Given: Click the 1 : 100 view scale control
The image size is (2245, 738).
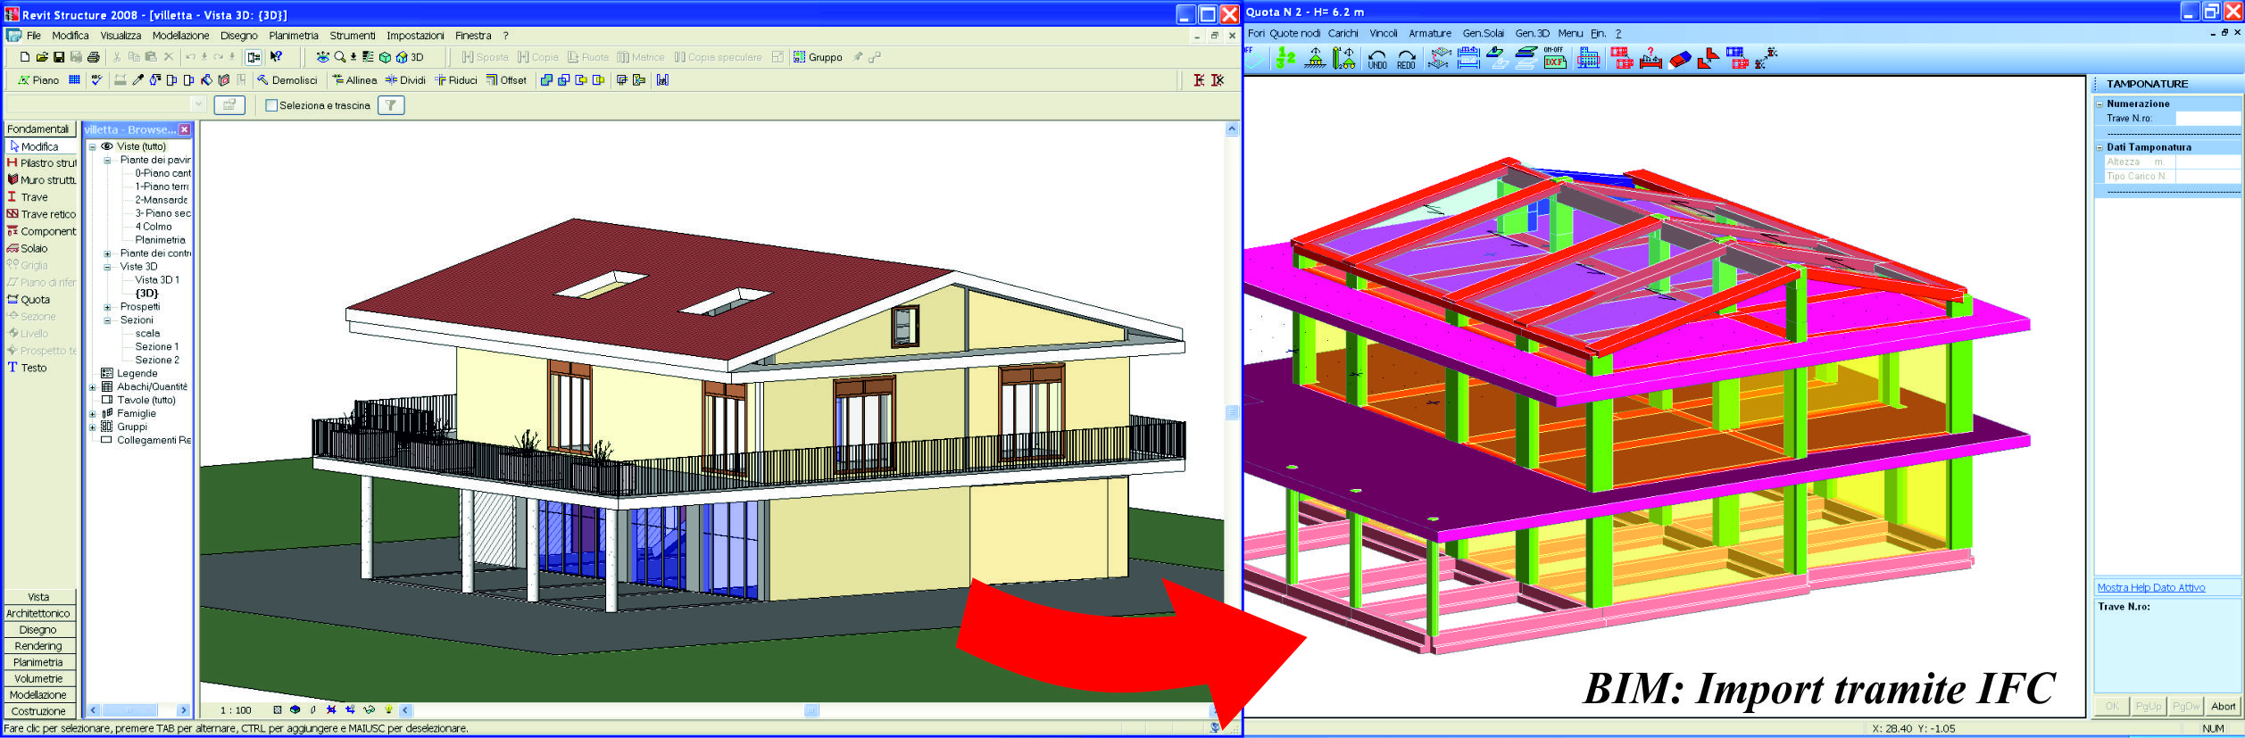Looking at the screenshot, I should 236,711.
